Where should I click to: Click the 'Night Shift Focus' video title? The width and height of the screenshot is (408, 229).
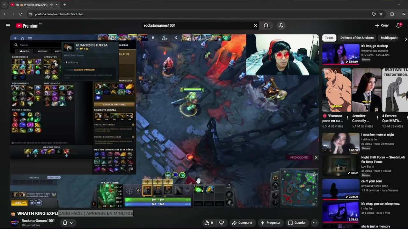(x=383, y=160)
